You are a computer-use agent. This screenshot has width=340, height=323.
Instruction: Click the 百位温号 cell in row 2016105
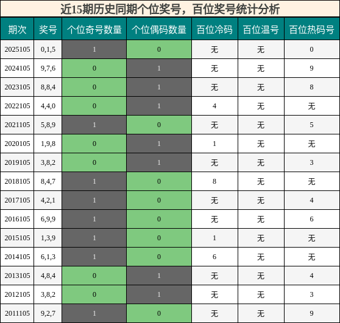(x=261, y=219)
